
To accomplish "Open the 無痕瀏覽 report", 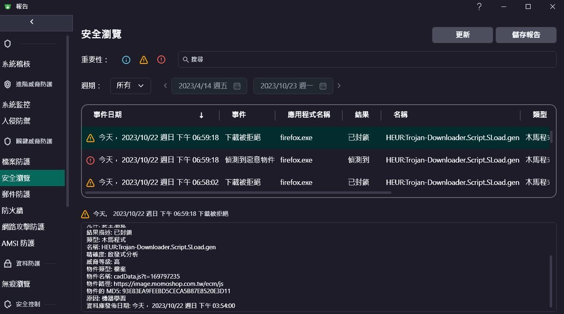I will [x=33, y=284].
